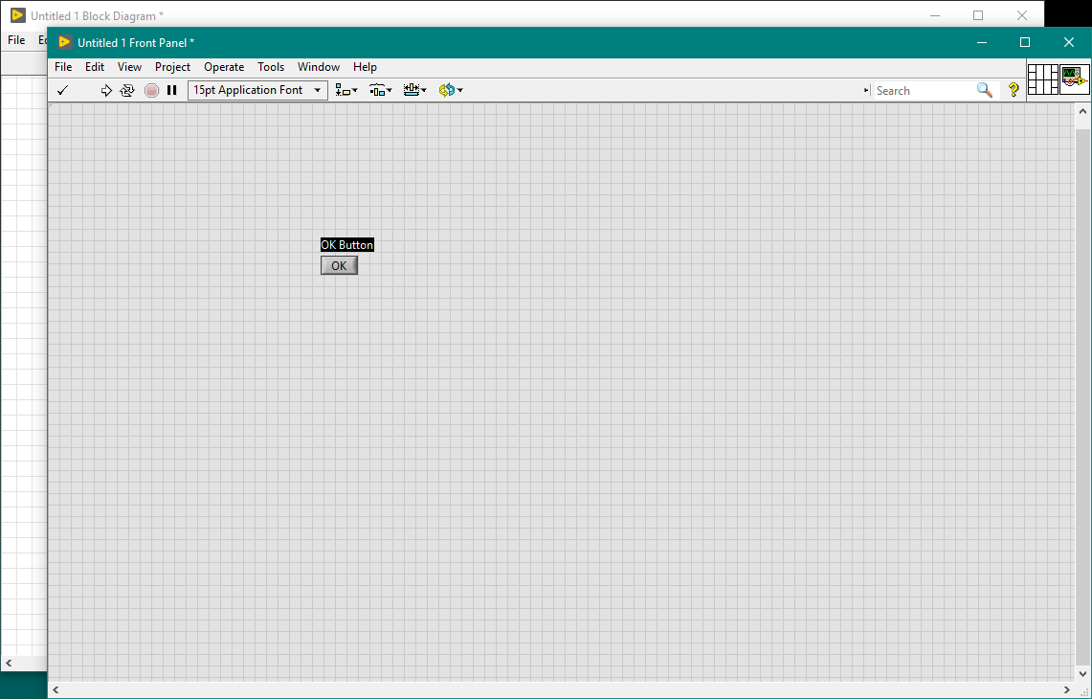Viewport: 1092px width, 699px height.
Task: Click the VI icon in top-right corner
Action: pyautogui.click(x=1075, y=79)
